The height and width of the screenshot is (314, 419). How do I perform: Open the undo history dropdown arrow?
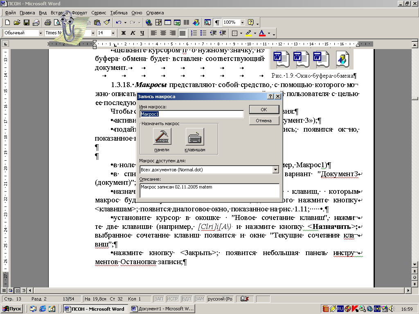click(125, 23)
